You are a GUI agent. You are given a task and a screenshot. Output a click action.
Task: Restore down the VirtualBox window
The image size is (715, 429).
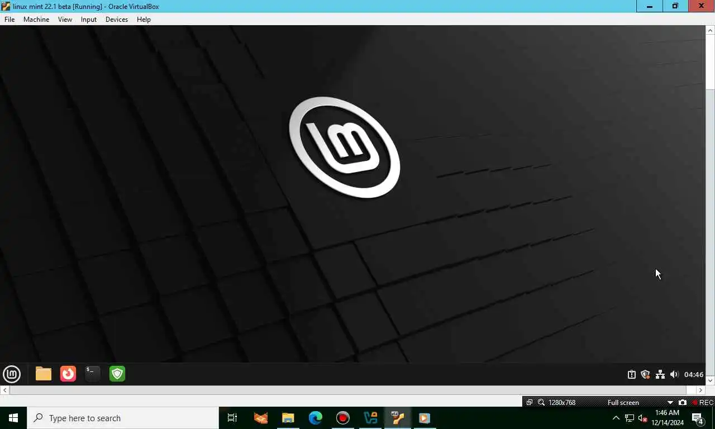click(x=675, y=6)
